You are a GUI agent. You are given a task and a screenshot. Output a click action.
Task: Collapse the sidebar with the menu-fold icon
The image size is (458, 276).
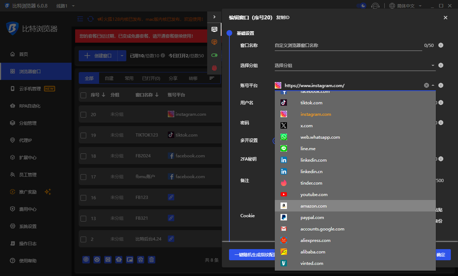(80, 19)
